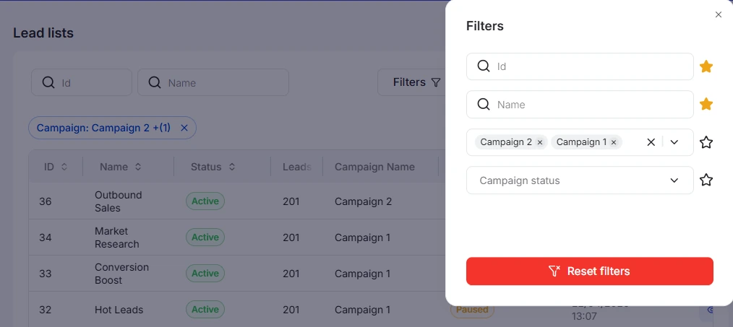Viewport: 733px width, 327px height.
Task: Pin the Campaign filter with its star
Action: pyautogui.click(x=706, y=142)
